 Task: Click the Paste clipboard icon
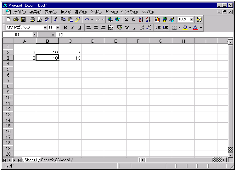tap(70, 19)
